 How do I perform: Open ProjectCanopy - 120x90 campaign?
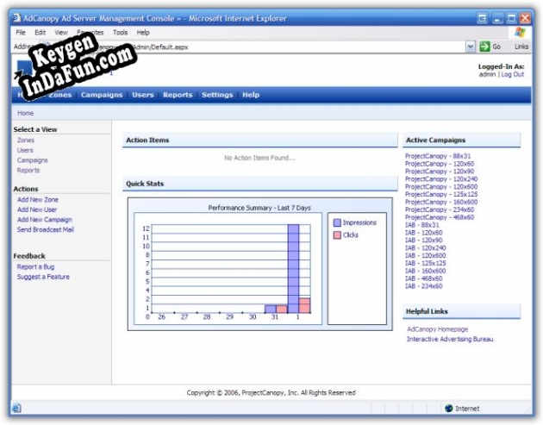(x=440, y=172)
